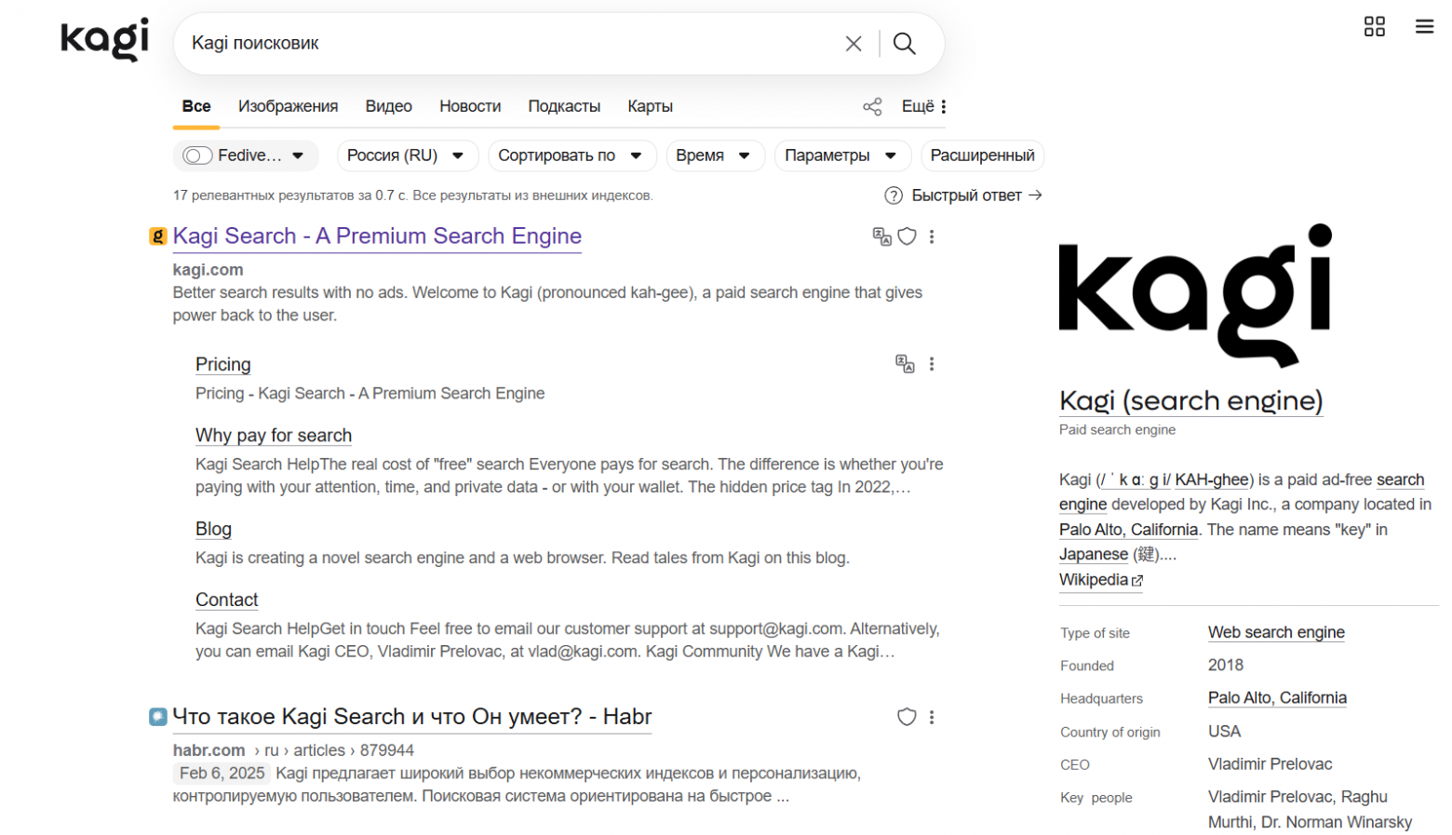Click the kagi.com favicon
Image resolution: width=1452 pixels, height=835 pixels.
pos(158,236)
